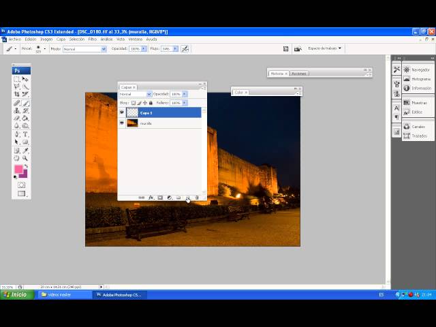Select the Blur tool
Image resolution: width=436 pixels, height=327 pixels.
16,125
